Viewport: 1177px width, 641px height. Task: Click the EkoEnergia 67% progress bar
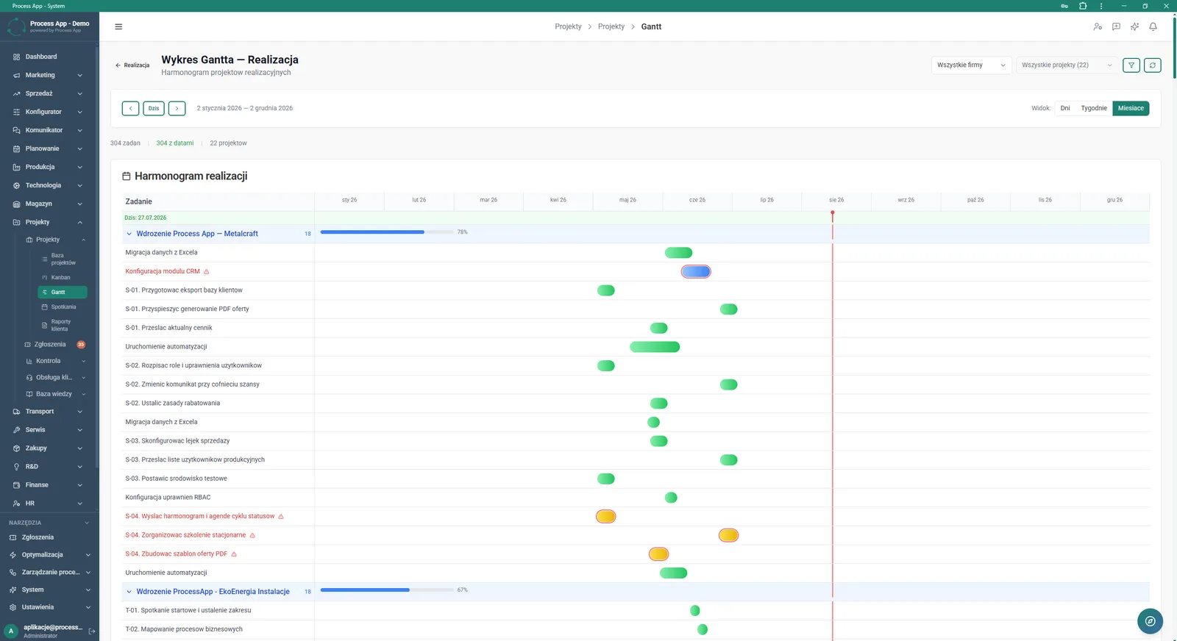387,590
